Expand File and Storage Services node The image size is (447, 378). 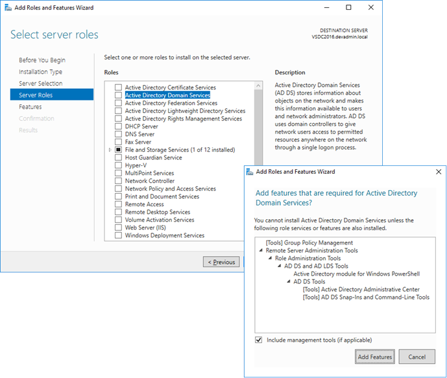pyautogui.click(x=110, y=150)
